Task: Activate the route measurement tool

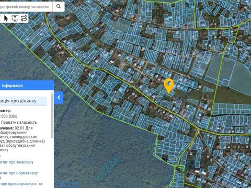Action: pos(24,18)
